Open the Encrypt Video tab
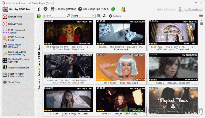Viewport: 205px width, 118px height. click(15, 17)
